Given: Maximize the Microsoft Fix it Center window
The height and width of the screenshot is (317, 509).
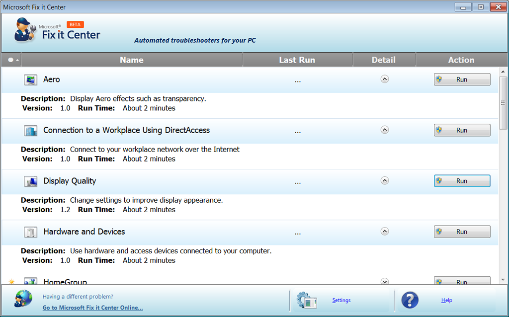Looking at the screenshot, I should (481, 7).
